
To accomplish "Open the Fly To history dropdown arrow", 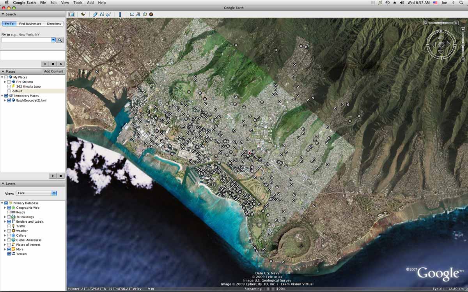I will coord(53,40).
